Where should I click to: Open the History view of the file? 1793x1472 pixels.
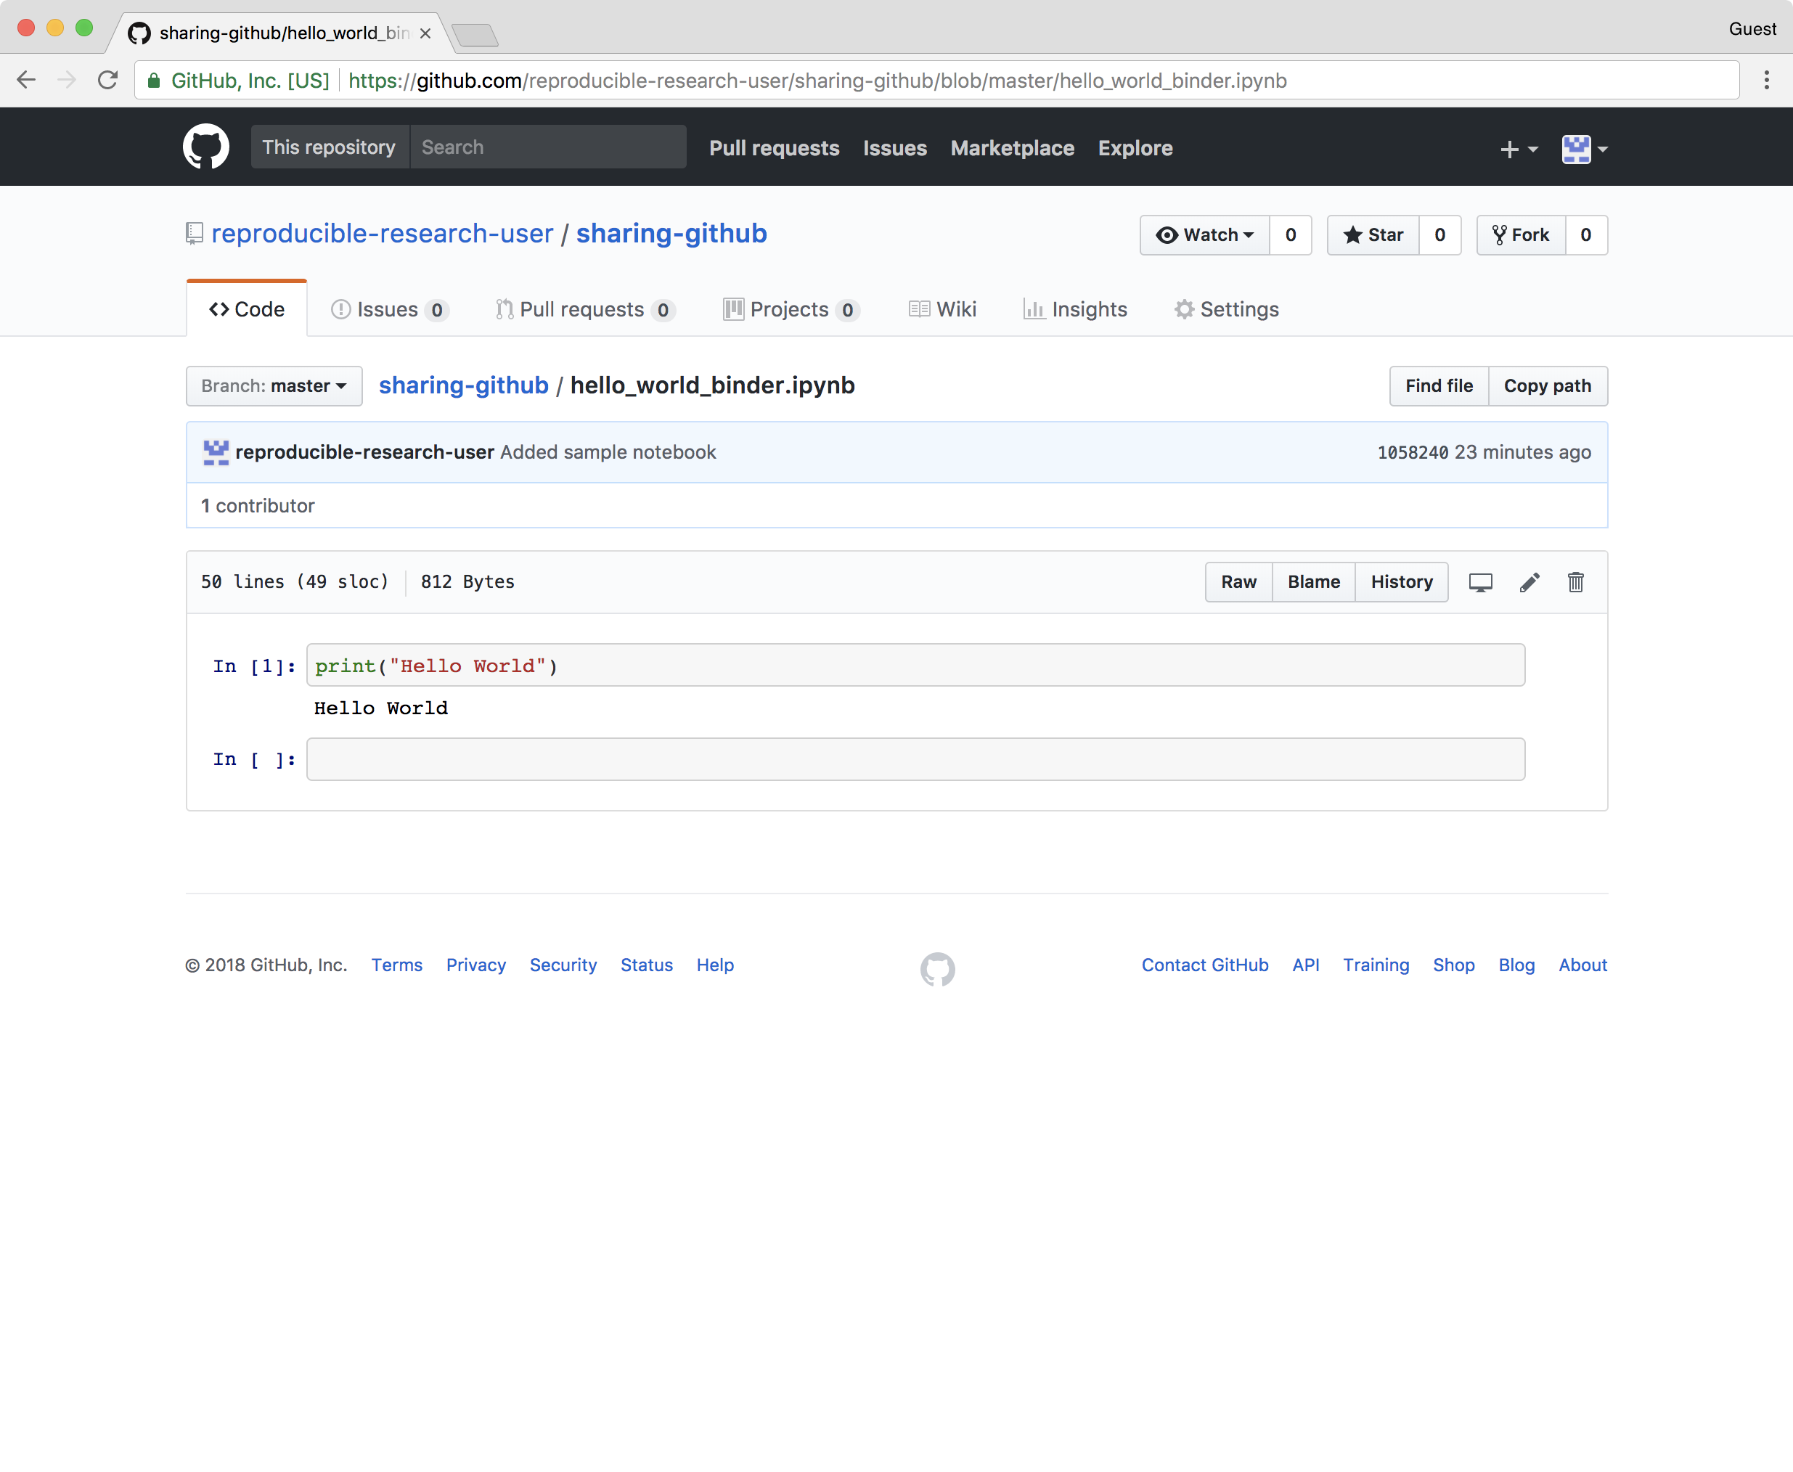pos(1400,582)
